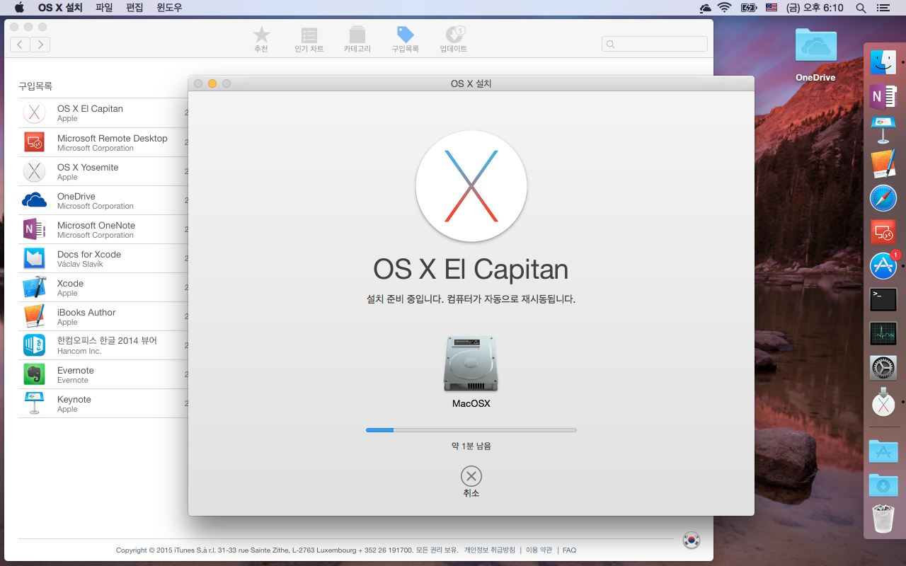Viewport: 906px width, 566px height.
Task: Launch Microsoft Remote Desktop from the Dock
Action: click(883, 232)
